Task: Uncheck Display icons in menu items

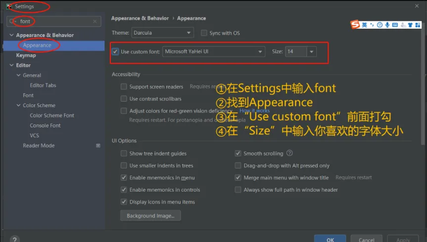Action: (x=124, y=202)
